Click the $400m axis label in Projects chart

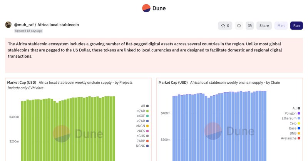coord(14,117)
